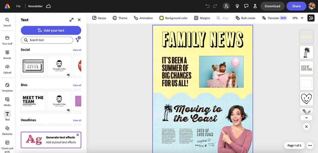Select the Promo code GET20 template
318x153 pixels.
click(33, 66)
